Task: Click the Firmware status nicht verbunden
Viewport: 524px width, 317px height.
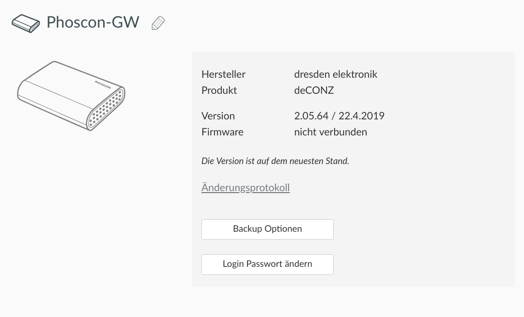Action: [331, 132]
